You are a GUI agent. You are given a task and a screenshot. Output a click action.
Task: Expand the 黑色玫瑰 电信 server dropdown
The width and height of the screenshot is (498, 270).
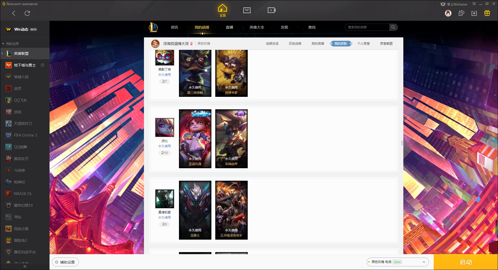pos(398,262)
